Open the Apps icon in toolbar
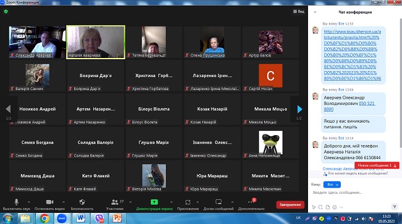The image size is (402, 224). (188, 202)
